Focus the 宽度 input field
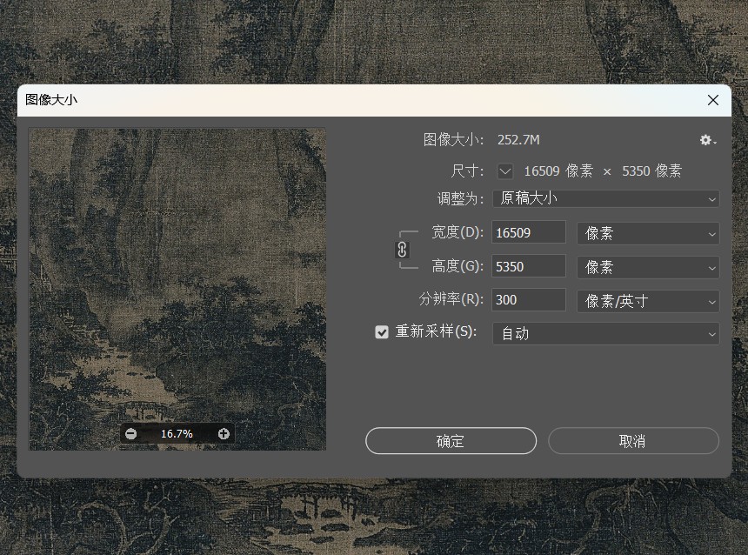Screen dimensions: 748x555 (529, 232)
